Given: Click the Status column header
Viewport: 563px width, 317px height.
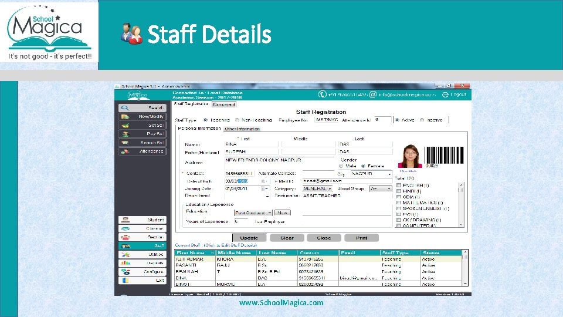Looking at the screenshot, I should pyautogui.click(x=441, y=252).
